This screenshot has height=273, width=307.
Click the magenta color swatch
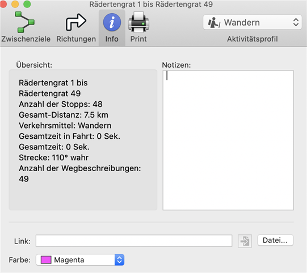(x=46, y=260)
